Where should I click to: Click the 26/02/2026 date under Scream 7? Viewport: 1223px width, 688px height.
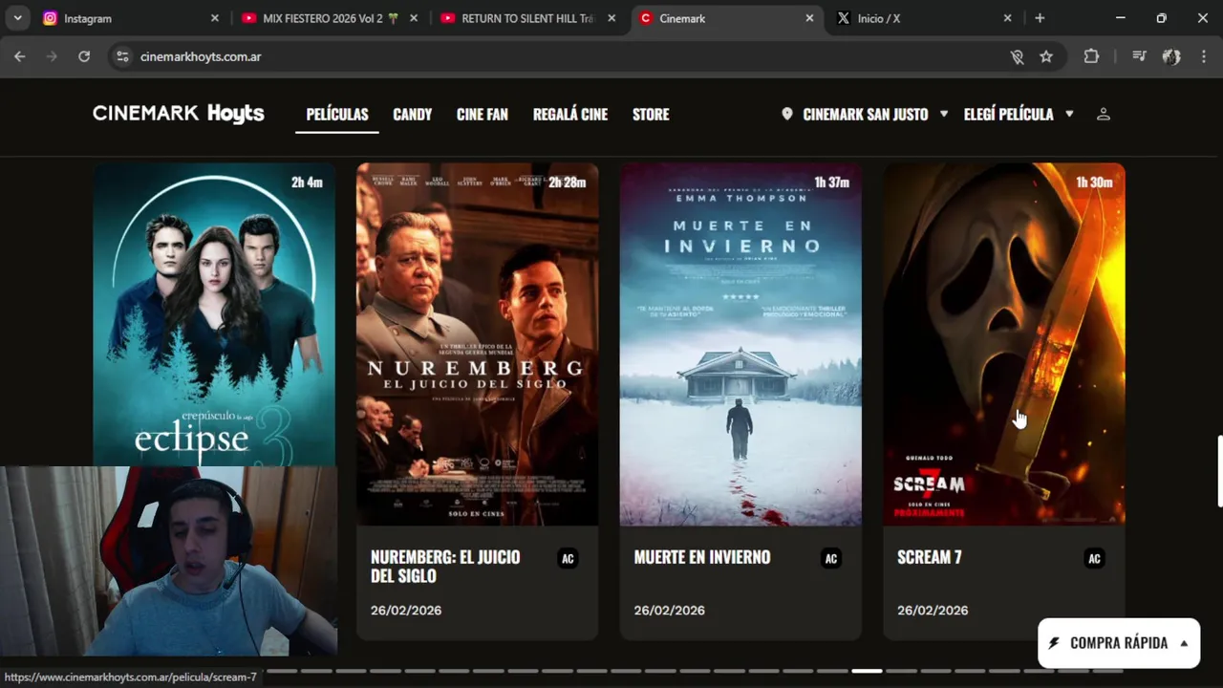coord(933,611)
